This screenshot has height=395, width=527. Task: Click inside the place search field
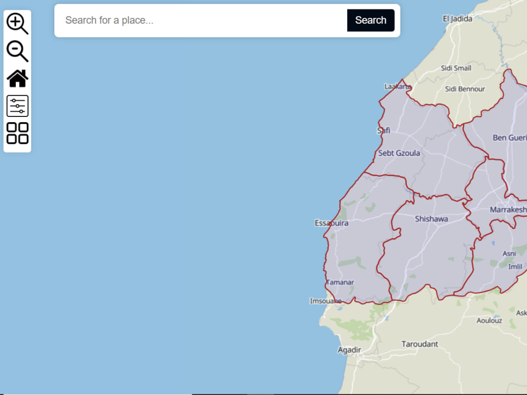pos(200,21)
